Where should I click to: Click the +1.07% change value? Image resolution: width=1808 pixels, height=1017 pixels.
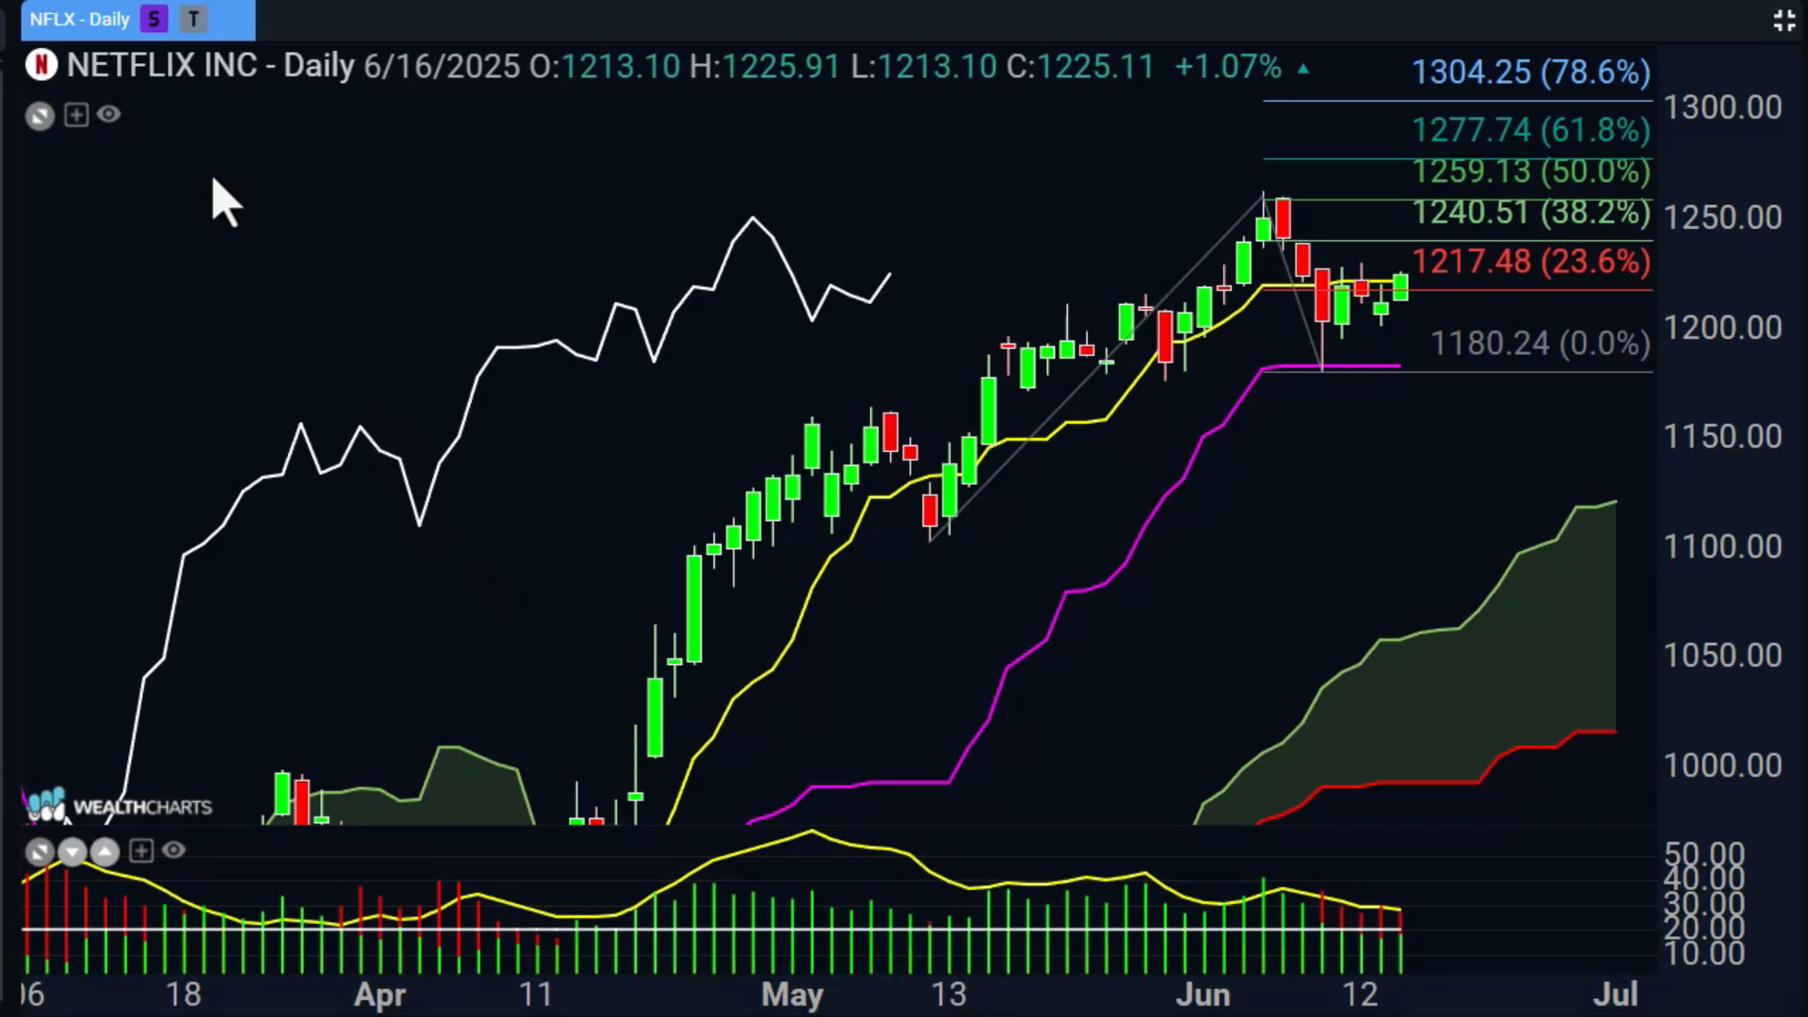pos(1228,67)
